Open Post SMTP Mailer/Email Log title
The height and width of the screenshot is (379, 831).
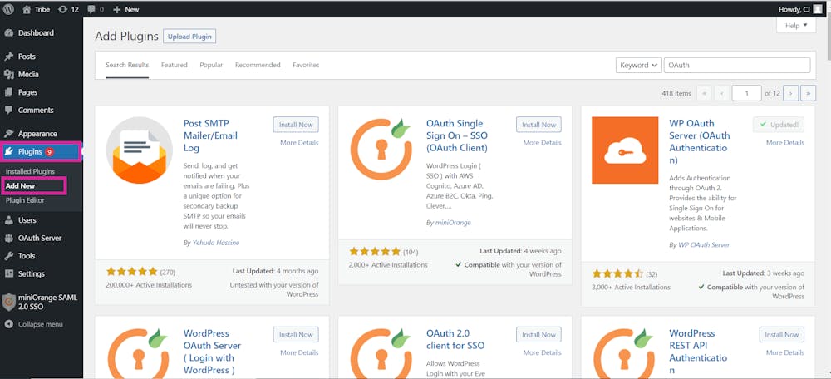coord(210,135)
